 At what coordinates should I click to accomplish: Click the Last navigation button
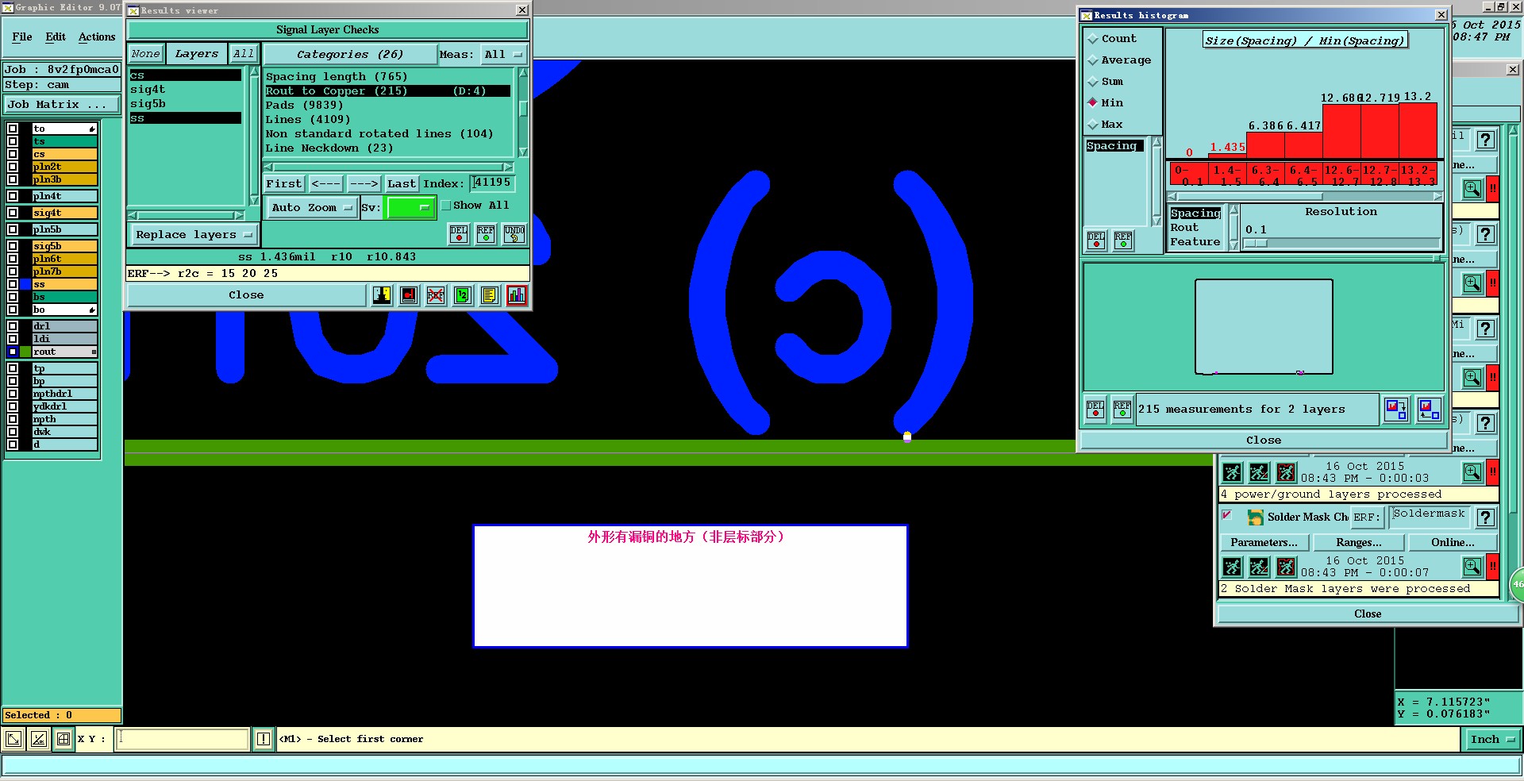(402, 184)
